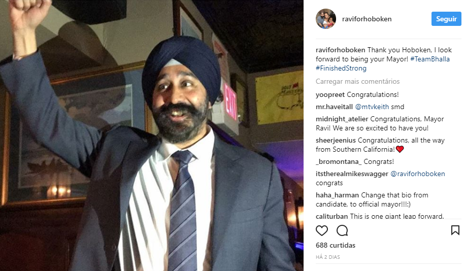This screenshot has height=271, width=465.
Task: View the 688 curtidas likes list
Action: [336, 245]
